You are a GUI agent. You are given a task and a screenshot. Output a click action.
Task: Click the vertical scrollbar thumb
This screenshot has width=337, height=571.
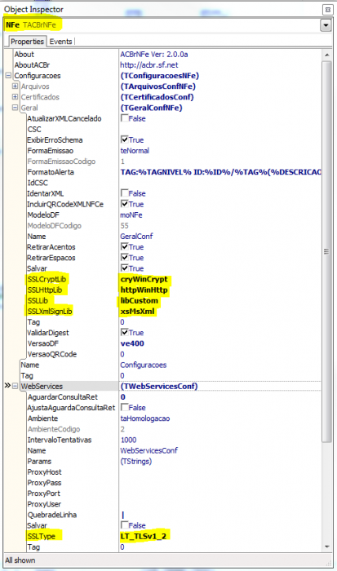click(326, 251)
